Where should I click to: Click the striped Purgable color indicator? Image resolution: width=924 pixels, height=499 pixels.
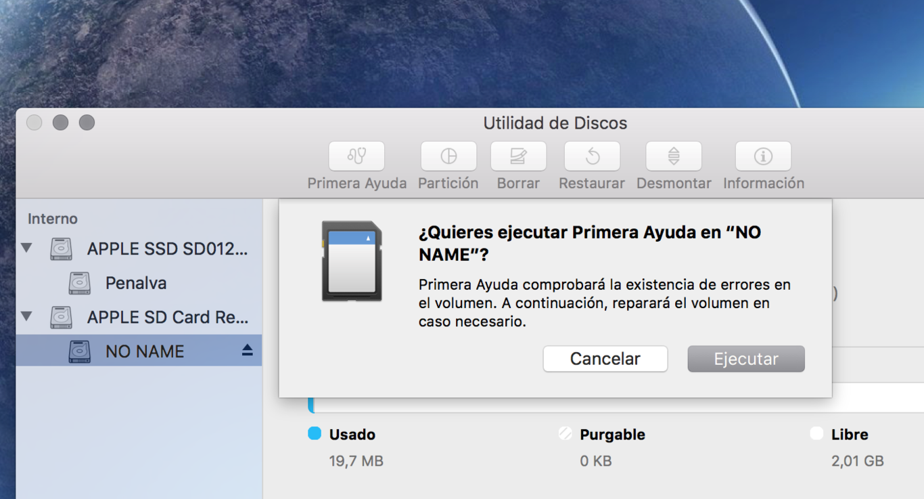tap(565, 433)
